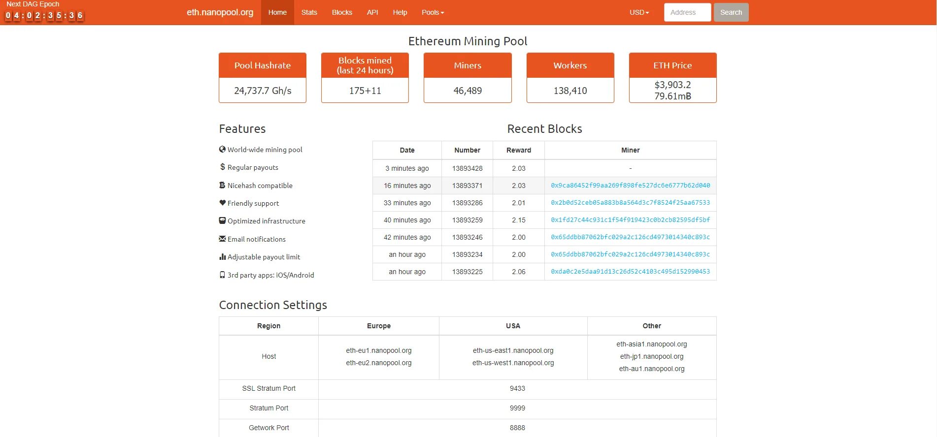Viewport: 937px width, 437px height.
Task: Click host eth-us-west1.nanopool.org
Action: coord(513,363)
